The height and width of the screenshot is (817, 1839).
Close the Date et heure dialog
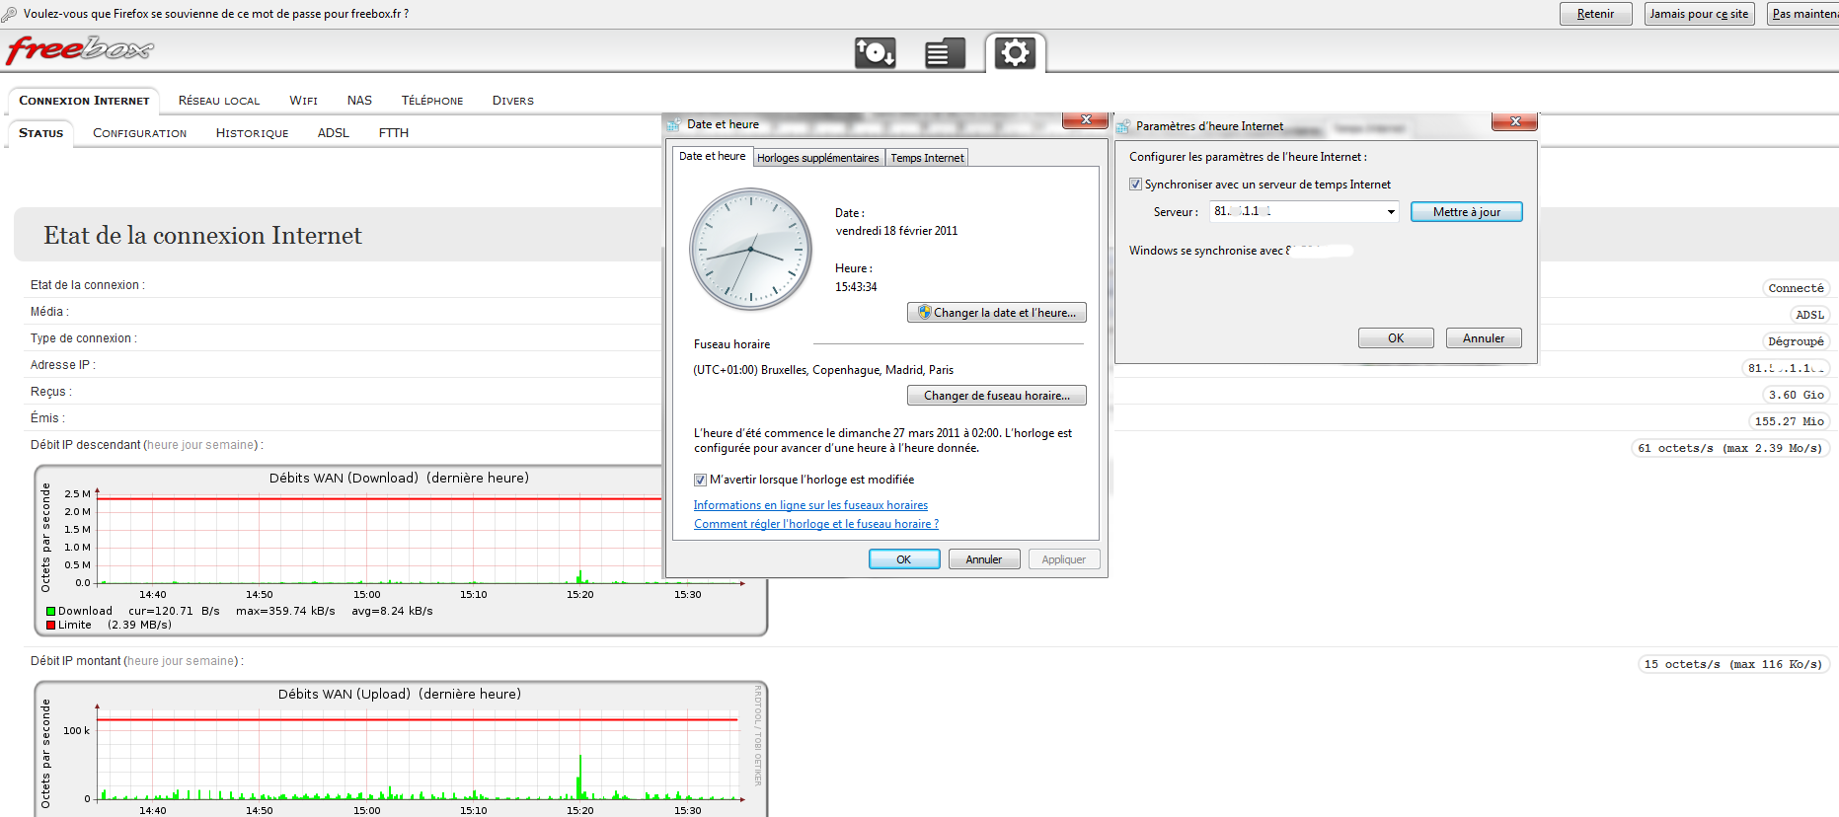coord(1085,120)
